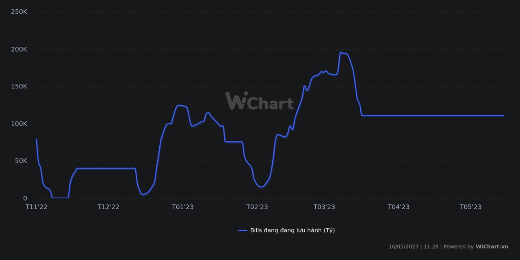
Task: Click the 50K y-axis label
Action: click(x=21, y=161)
